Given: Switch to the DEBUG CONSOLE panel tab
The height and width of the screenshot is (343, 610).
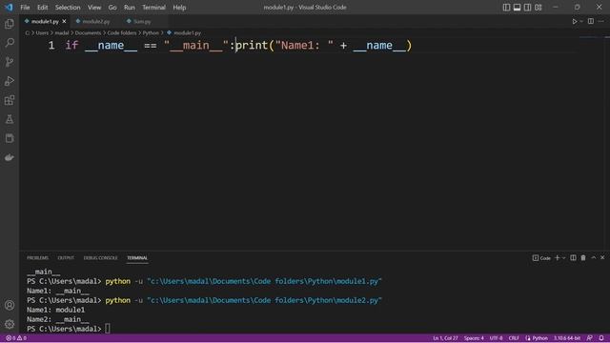Looking at the screenshot, I should (100, 258).
